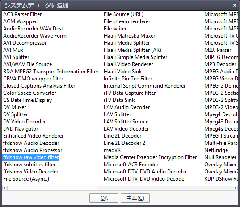The image size is (240, 207).
Task: Select Microsoft DTV-DVD Video Decoder
Action: [x=145, y=179]
